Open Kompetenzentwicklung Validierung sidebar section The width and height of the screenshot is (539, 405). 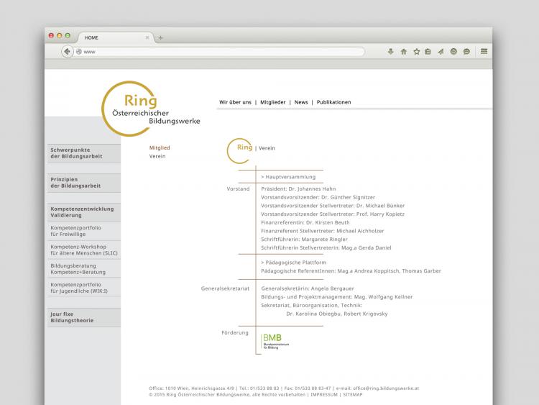84,212
